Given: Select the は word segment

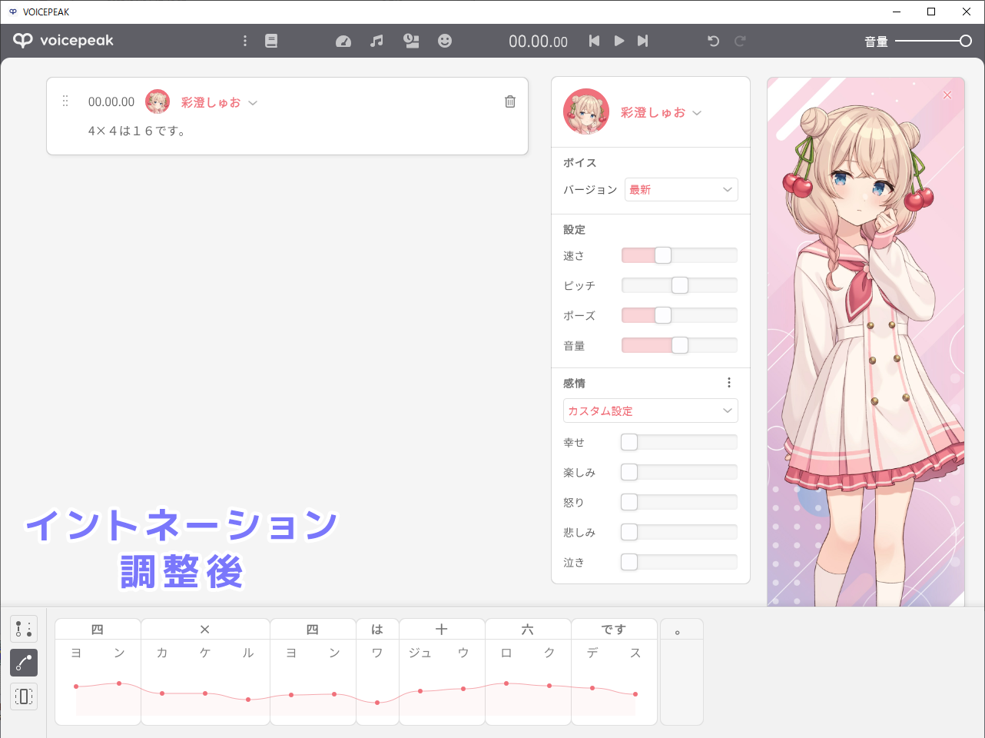Looking at the screenshot, I should point(377,629).
